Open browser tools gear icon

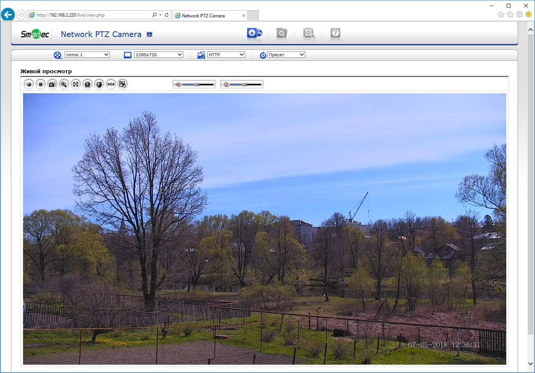(520, 14)
